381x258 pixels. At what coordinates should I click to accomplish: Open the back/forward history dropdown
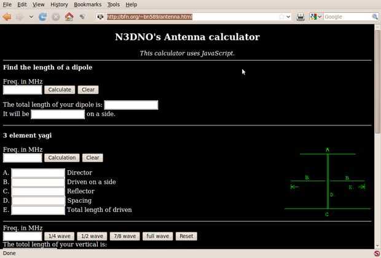(x=31, y=17)
